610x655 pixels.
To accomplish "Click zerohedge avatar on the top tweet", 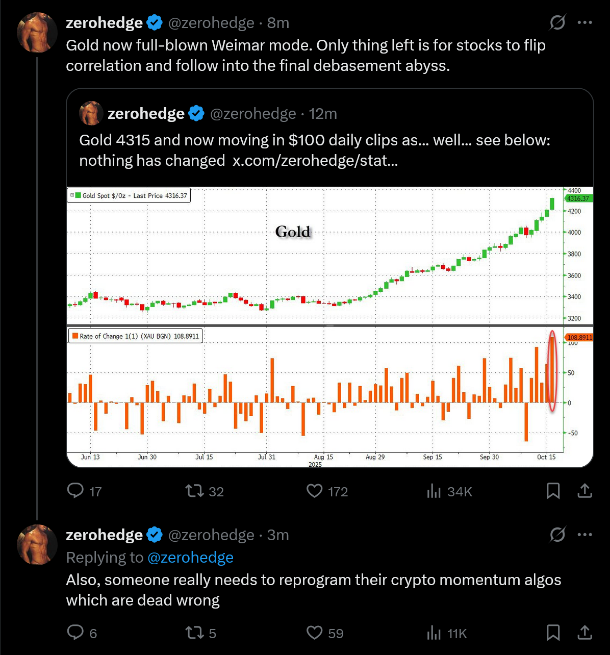I will click(37, 33).
